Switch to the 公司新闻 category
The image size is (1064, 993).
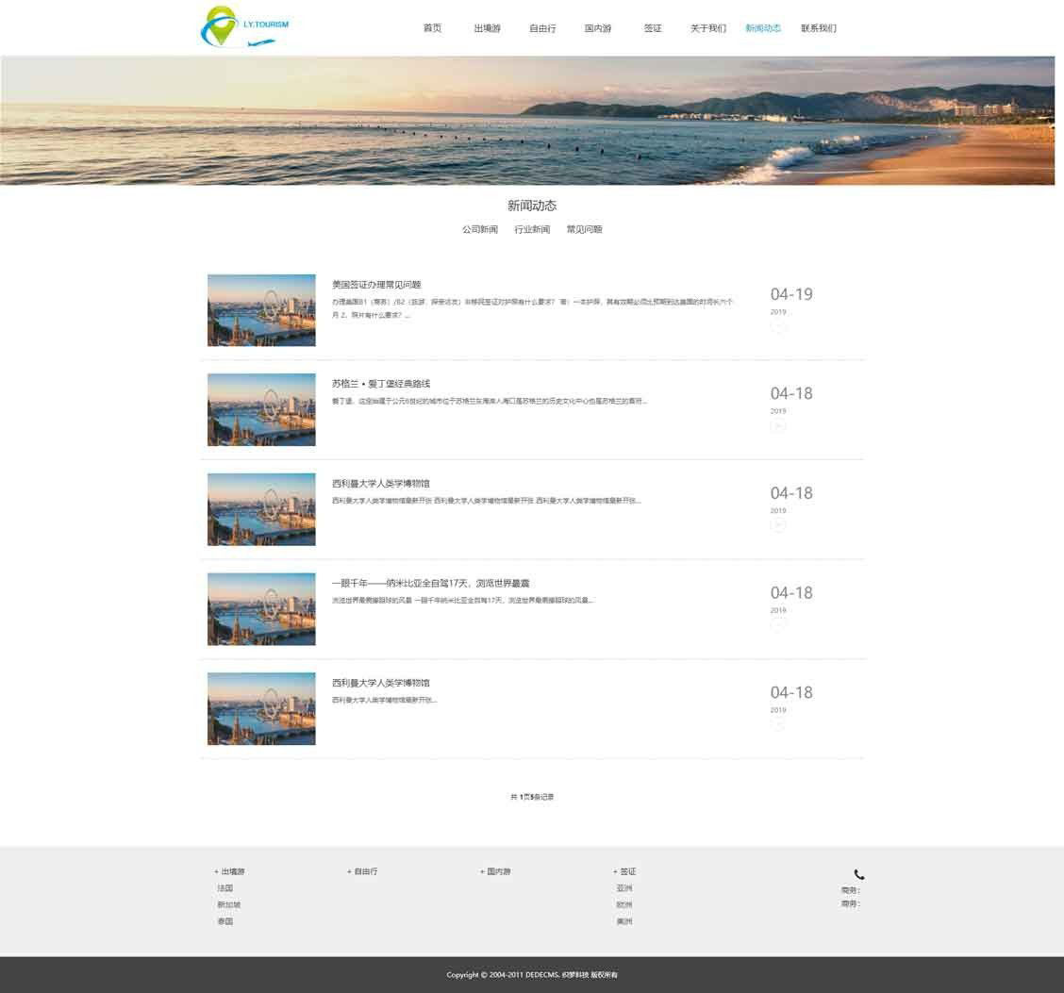(479, 229)
